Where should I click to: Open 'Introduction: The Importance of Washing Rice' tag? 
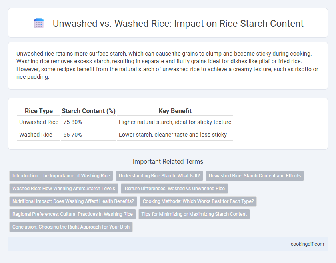(61, 176)
